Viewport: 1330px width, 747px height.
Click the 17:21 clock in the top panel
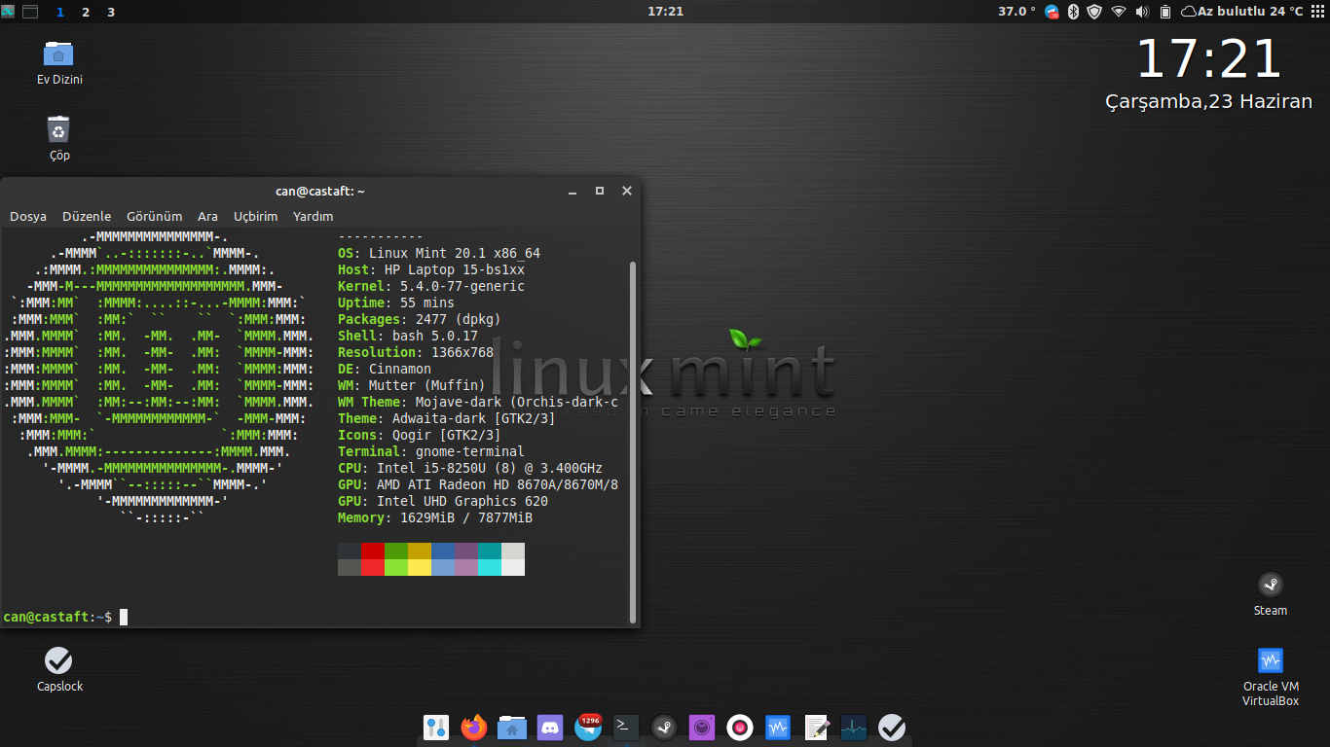pyautogui.click(x=665, y=12)
